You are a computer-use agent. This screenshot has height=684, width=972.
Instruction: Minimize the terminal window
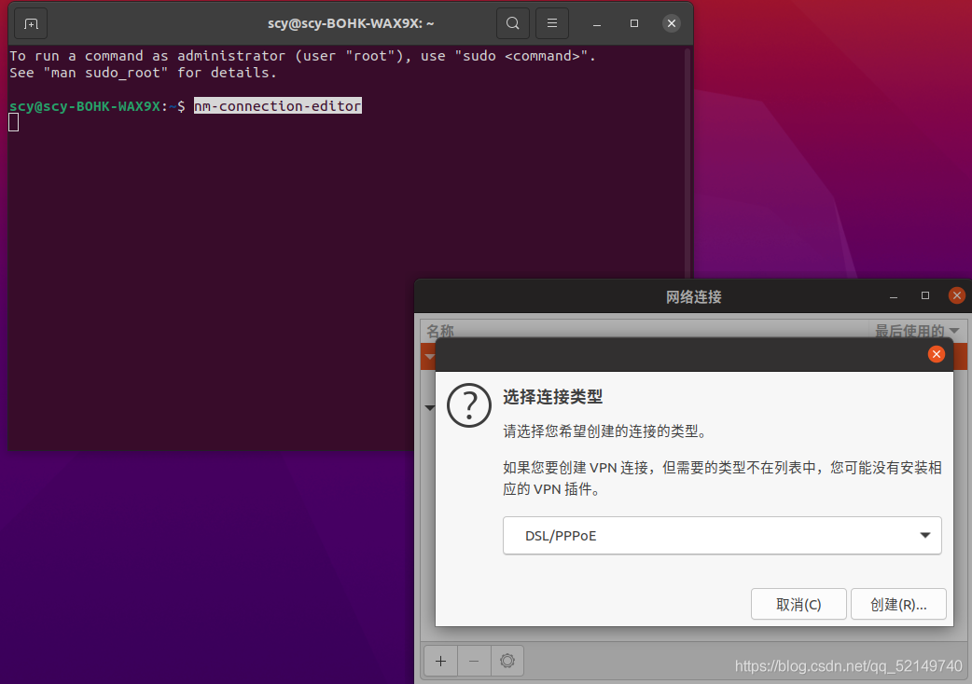[x=597, y=23]
